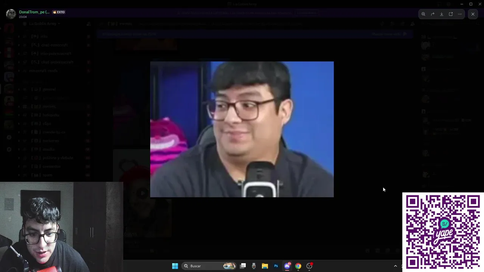Image resolution: width=484 pixels, height=272 pixels.
Task: Download the image with the download icon
Action: (x=442, y=14)
